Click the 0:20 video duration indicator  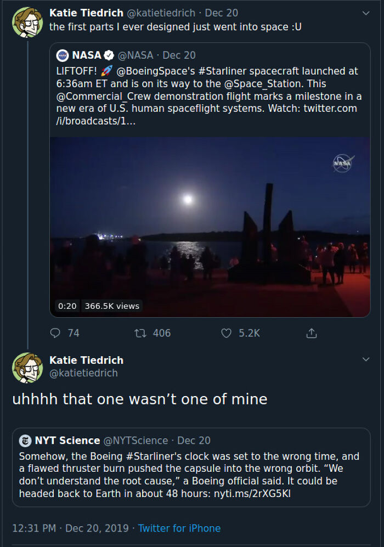point(66,306)
